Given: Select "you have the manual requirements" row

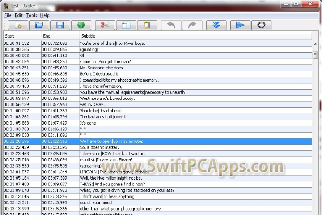Looking at the screenshot, I should point(157,92).
